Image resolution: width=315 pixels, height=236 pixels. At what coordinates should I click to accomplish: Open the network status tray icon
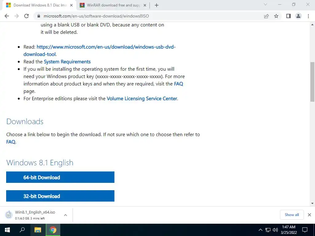tap(268, 230)
